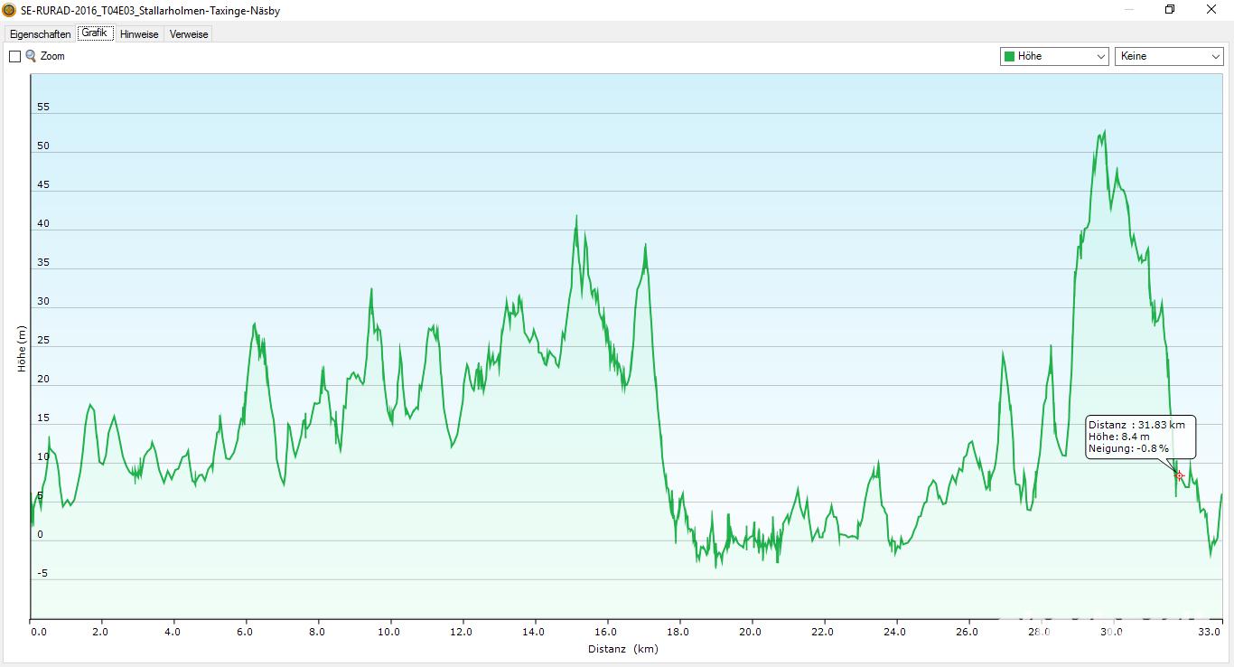Click the Höhe (m) vertical axis label

pos(21,349)
